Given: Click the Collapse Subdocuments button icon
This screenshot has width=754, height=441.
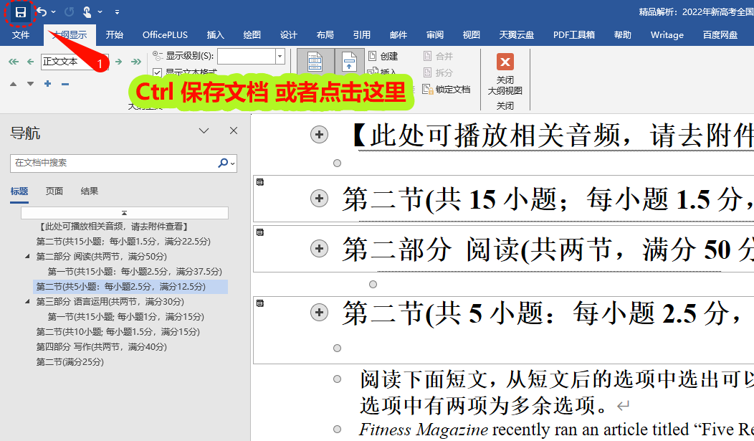Looking at the screenshot, I should [x=349, y=62].
